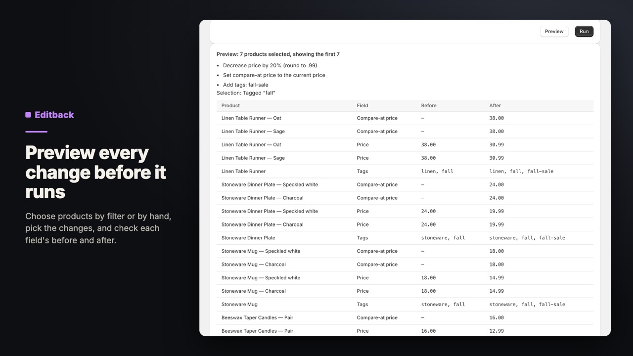Click "Stoneware Mug — Speckled white" Compare-at row name
Image resolution: width=633 pixels, height=356 pixels.
(x=261, y=251)
